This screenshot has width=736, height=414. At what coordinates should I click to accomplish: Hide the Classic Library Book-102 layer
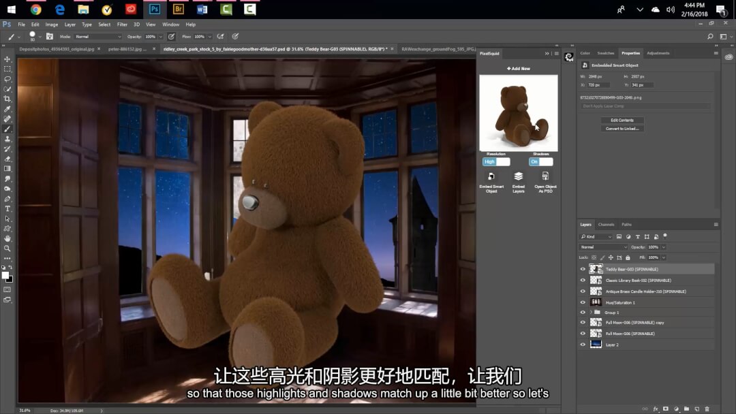point(583,280)
